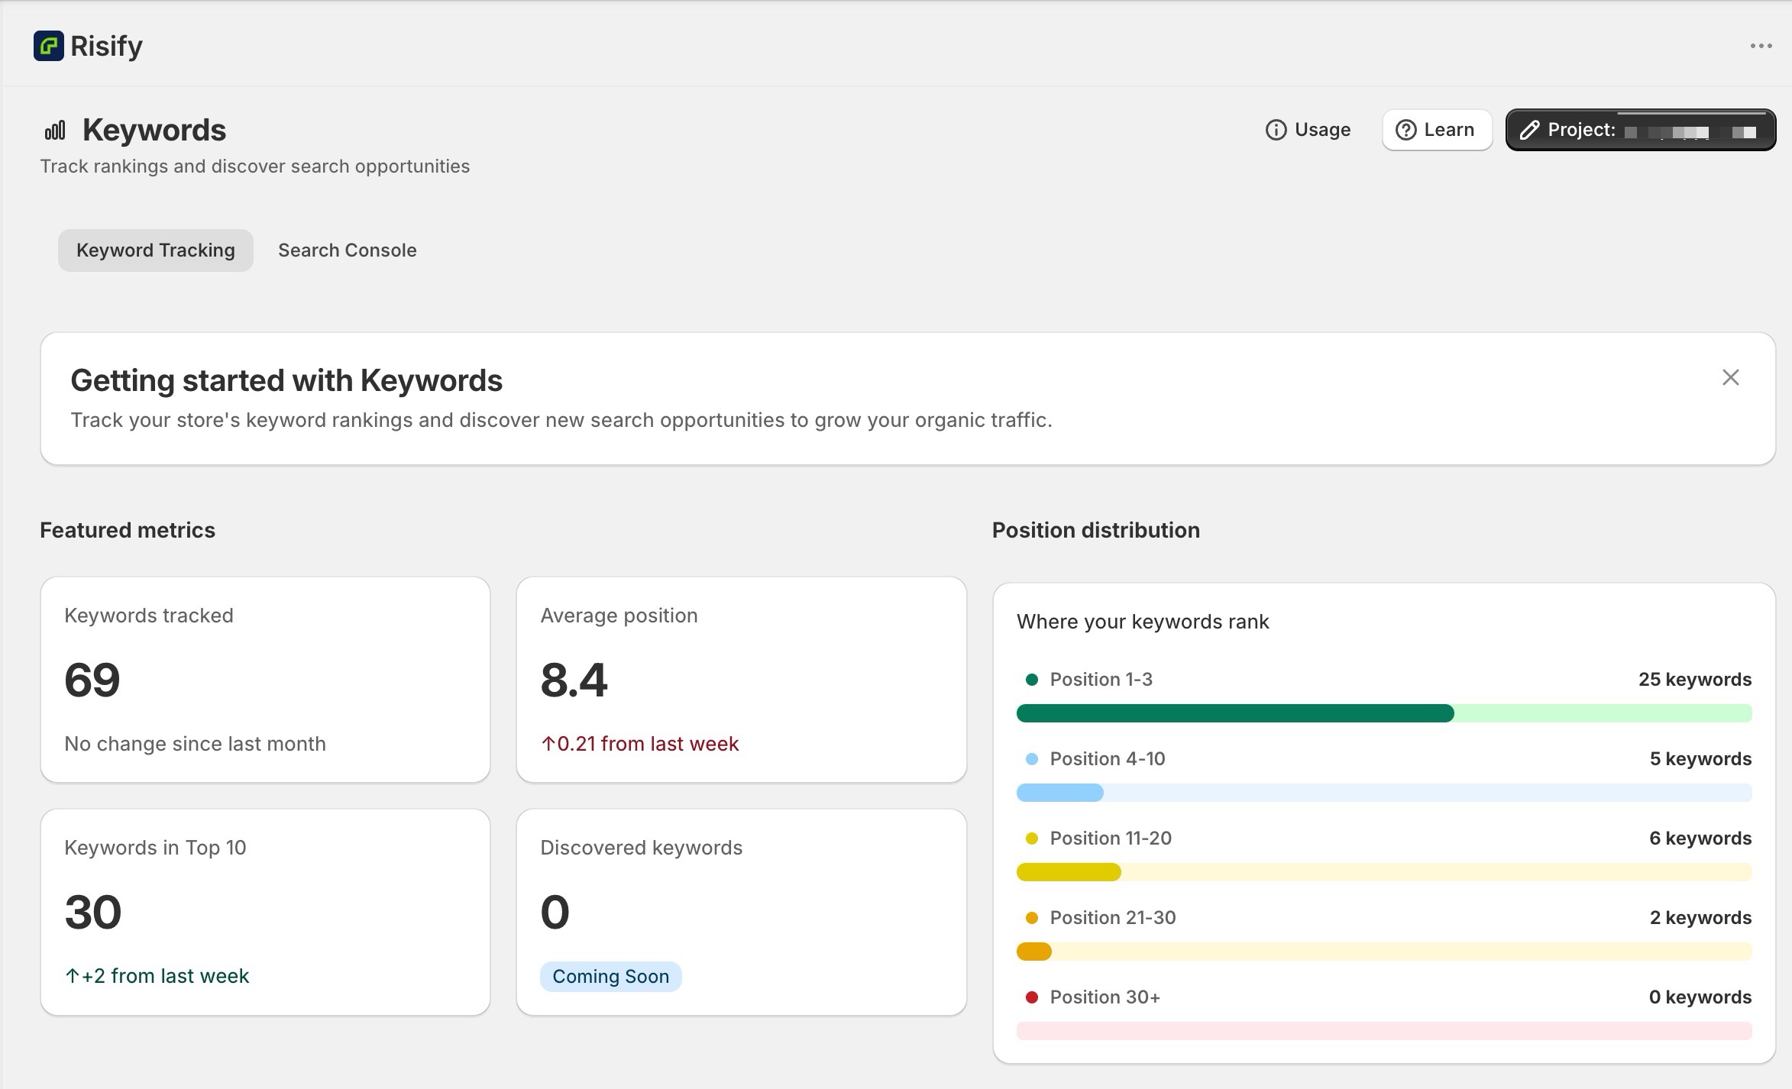Click the green dot beside Position 1-3
Screen dimensions: 1792x1089
pyautogui.click(x=1032, y=680)
